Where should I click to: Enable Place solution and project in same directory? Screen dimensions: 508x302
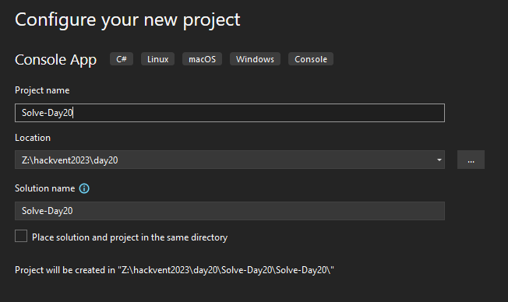point(21,236)
